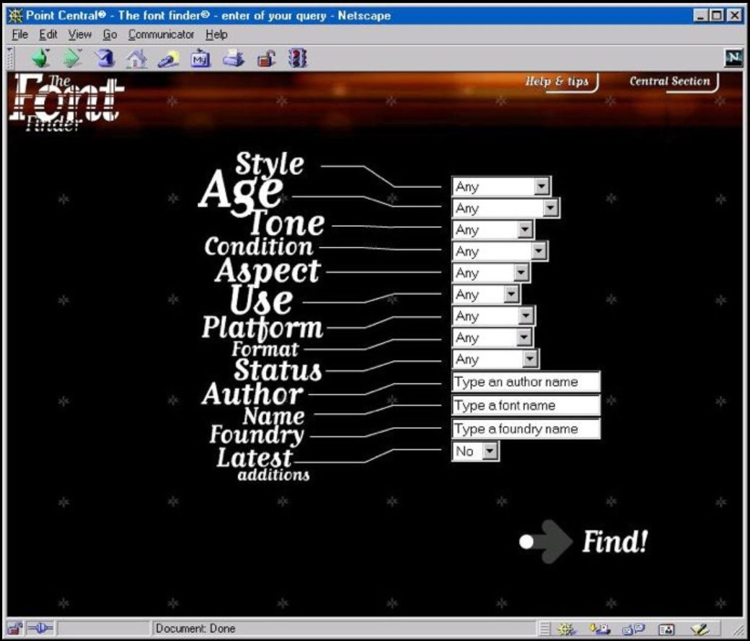Minimize the Netscape window

[x=701, y=15]
